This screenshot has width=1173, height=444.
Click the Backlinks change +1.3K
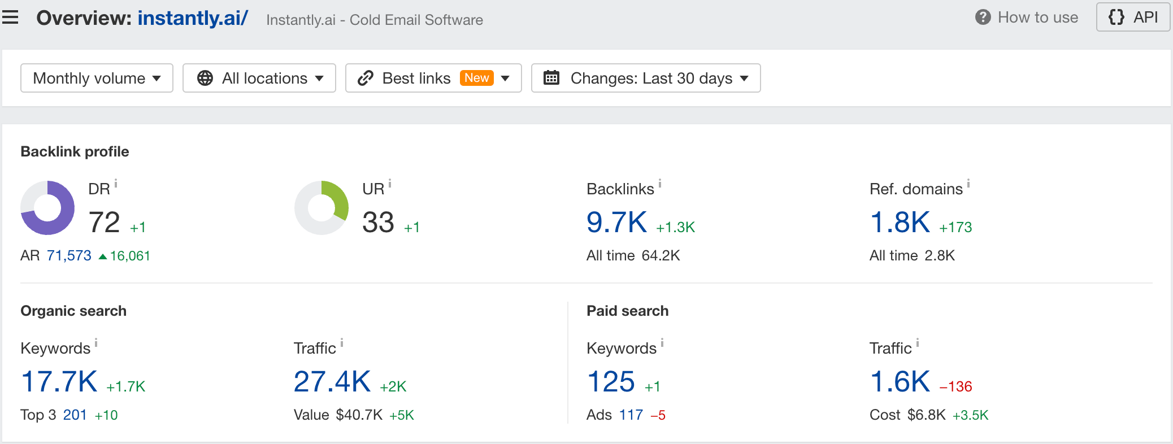click(x=675, y=227)
